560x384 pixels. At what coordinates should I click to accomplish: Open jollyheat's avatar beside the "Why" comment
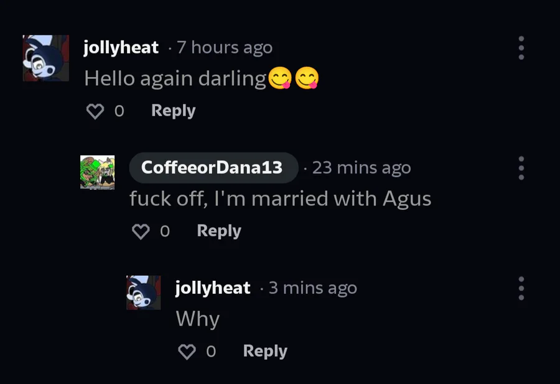(x=144, y=293)
